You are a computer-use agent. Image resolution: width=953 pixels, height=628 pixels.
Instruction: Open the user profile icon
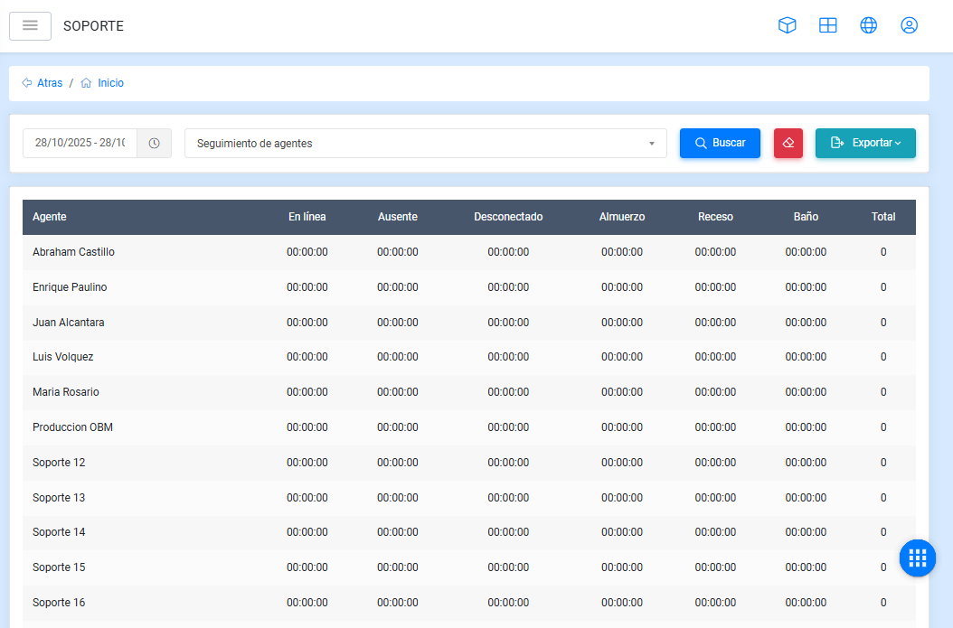pos(909,25)
